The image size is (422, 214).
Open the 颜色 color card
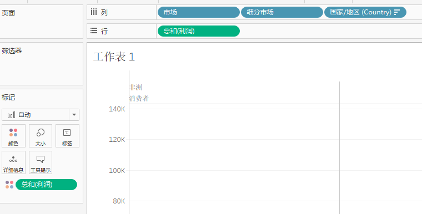13,136
